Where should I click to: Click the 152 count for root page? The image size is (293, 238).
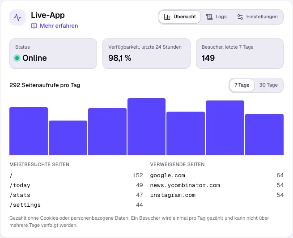138,175
